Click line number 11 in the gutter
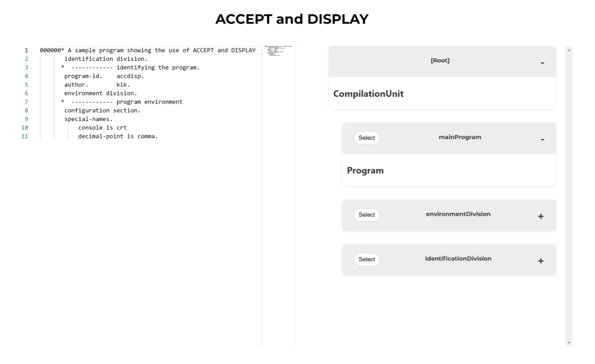The height and width of the screenshot is (364, 595). pyautogui.click(x=24, y=137)
